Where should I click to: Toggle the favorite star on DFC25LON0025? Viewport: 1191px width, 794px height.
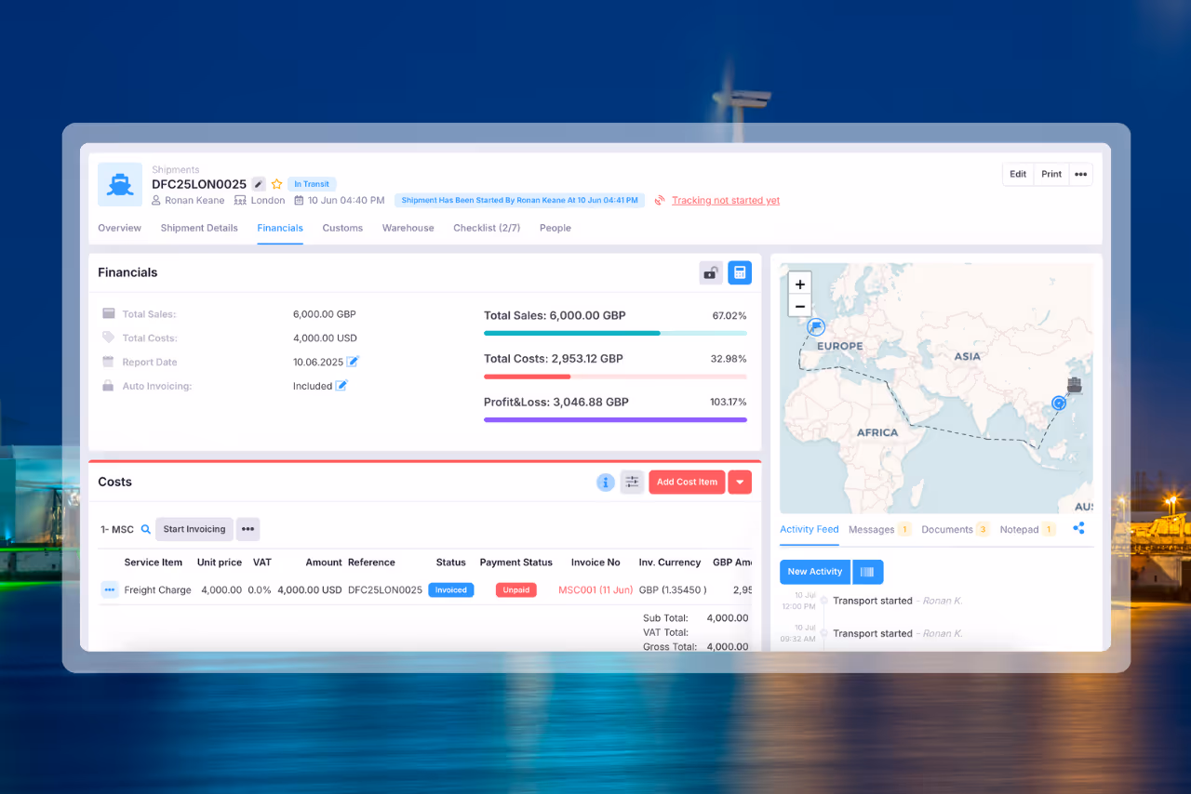pos(276,184)
